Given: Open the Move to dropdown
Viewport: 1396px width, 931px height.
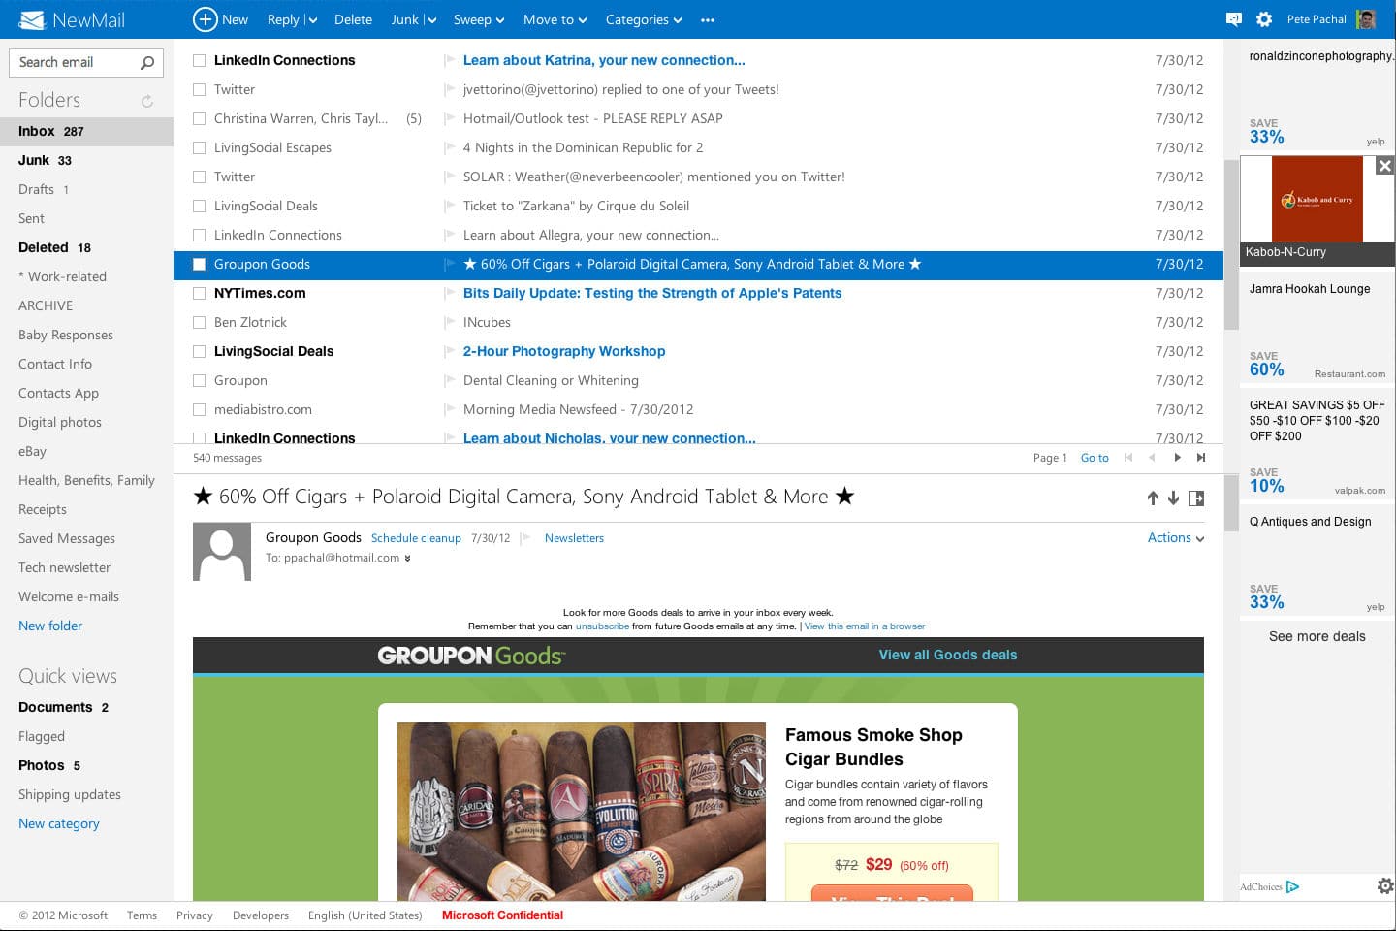Looking at the screenshot, I should [x=583, y=20].
